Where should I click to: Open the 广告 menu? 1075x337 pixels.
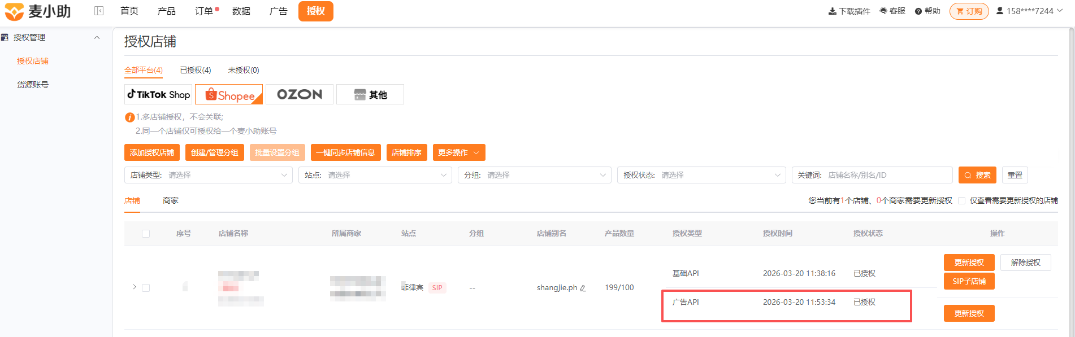[x=279, y=11]
